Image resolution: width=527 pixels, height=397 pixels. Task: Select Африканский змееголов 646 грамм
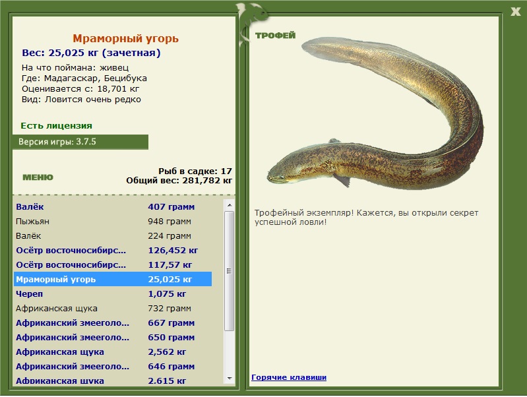(113, 366)
